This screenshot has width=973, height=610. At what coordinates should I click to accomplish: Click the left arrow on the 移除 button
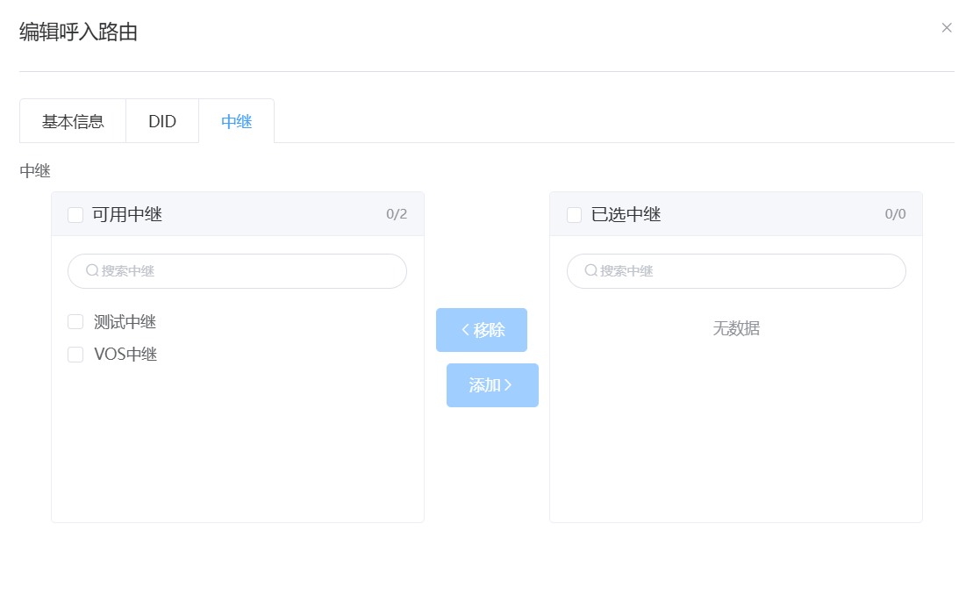[x=464, y=329]
